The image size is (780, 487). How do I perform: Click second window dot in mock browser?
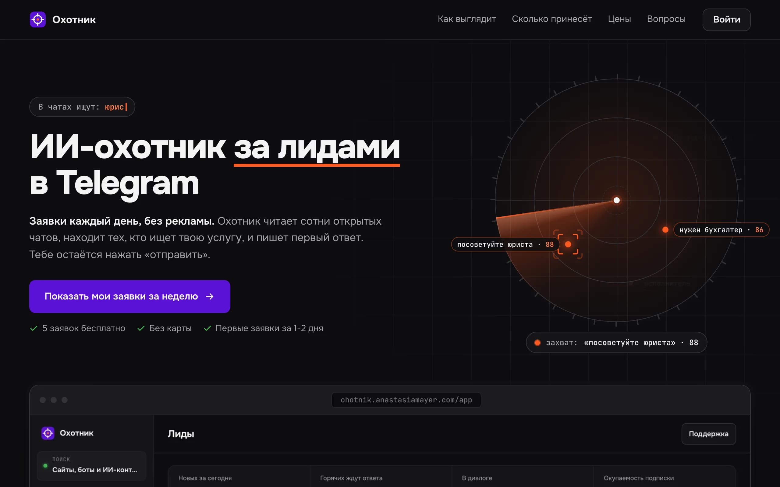point(54,400)
